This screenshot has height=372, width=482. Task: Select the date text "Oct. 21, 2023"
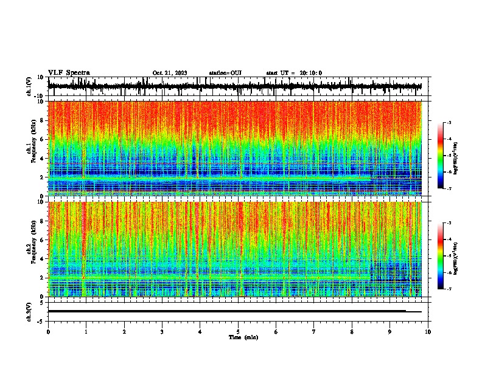[170, 73]
